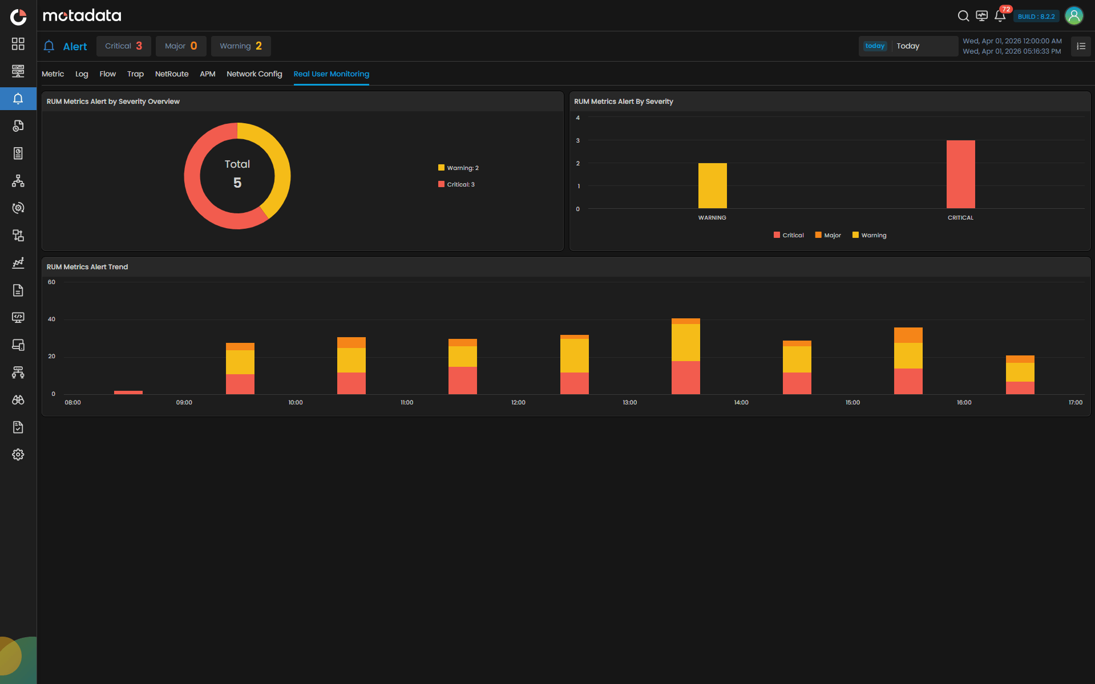This screenshot has width=1095, height=684.
Task: Switch to the APM tab
Action: click(x=208, y=74)
